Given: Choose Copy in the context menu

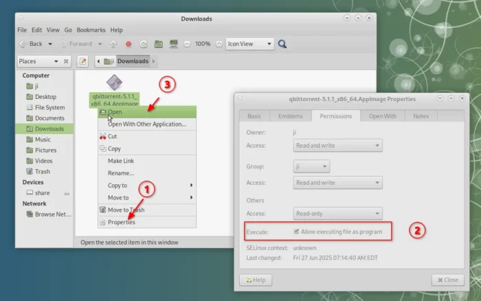Looking at the screenshot, I should click(147, 148).
